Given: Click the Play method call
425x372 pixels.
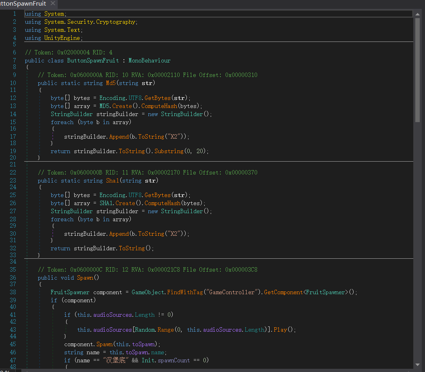Looking at the screenshot, I should click(x=280, y=330).
